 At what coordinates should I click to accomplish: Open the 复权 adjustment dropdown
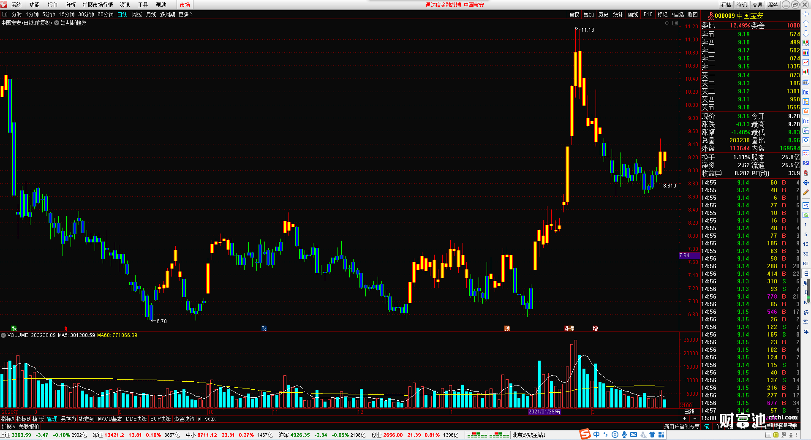point(574,14)
